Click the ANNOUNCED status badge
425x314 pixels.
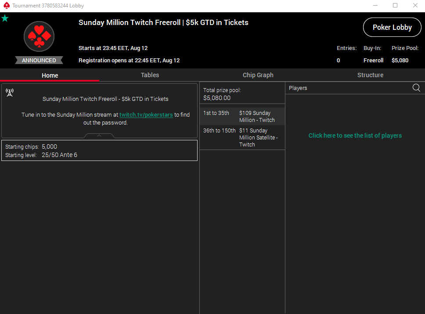(x=39, y=61)
